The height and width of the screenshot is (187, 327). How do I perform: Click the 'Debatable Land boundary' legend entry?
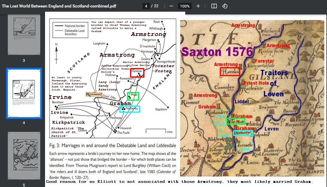(74, 32)
